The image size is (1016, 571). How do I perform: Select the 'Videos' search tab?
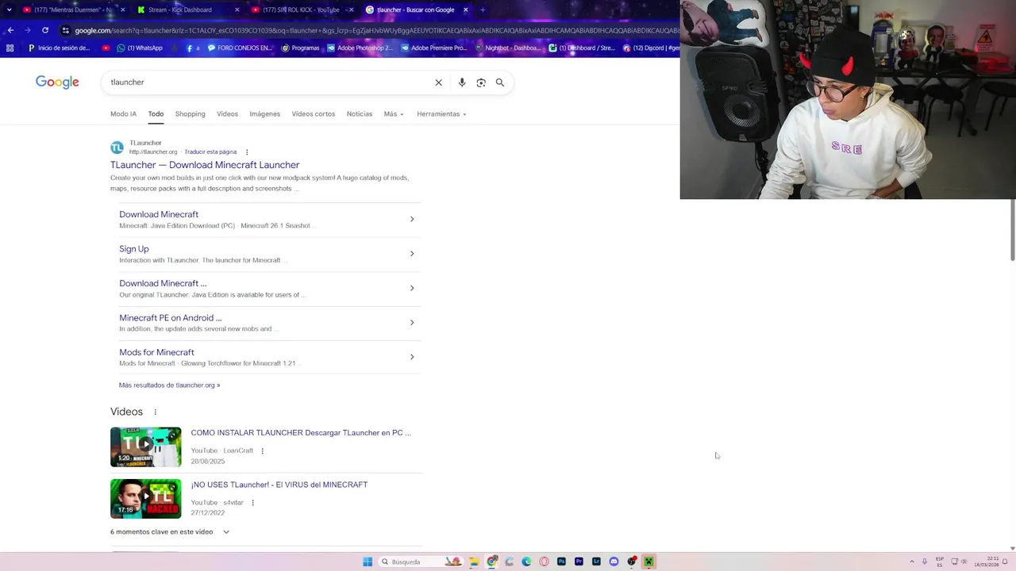227,114
